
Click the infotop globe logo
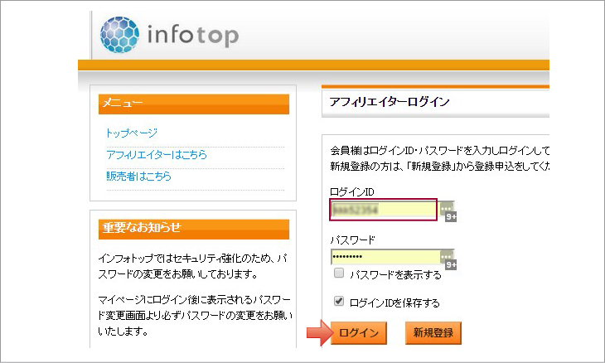pyautogui.click(x=120, y=36)
